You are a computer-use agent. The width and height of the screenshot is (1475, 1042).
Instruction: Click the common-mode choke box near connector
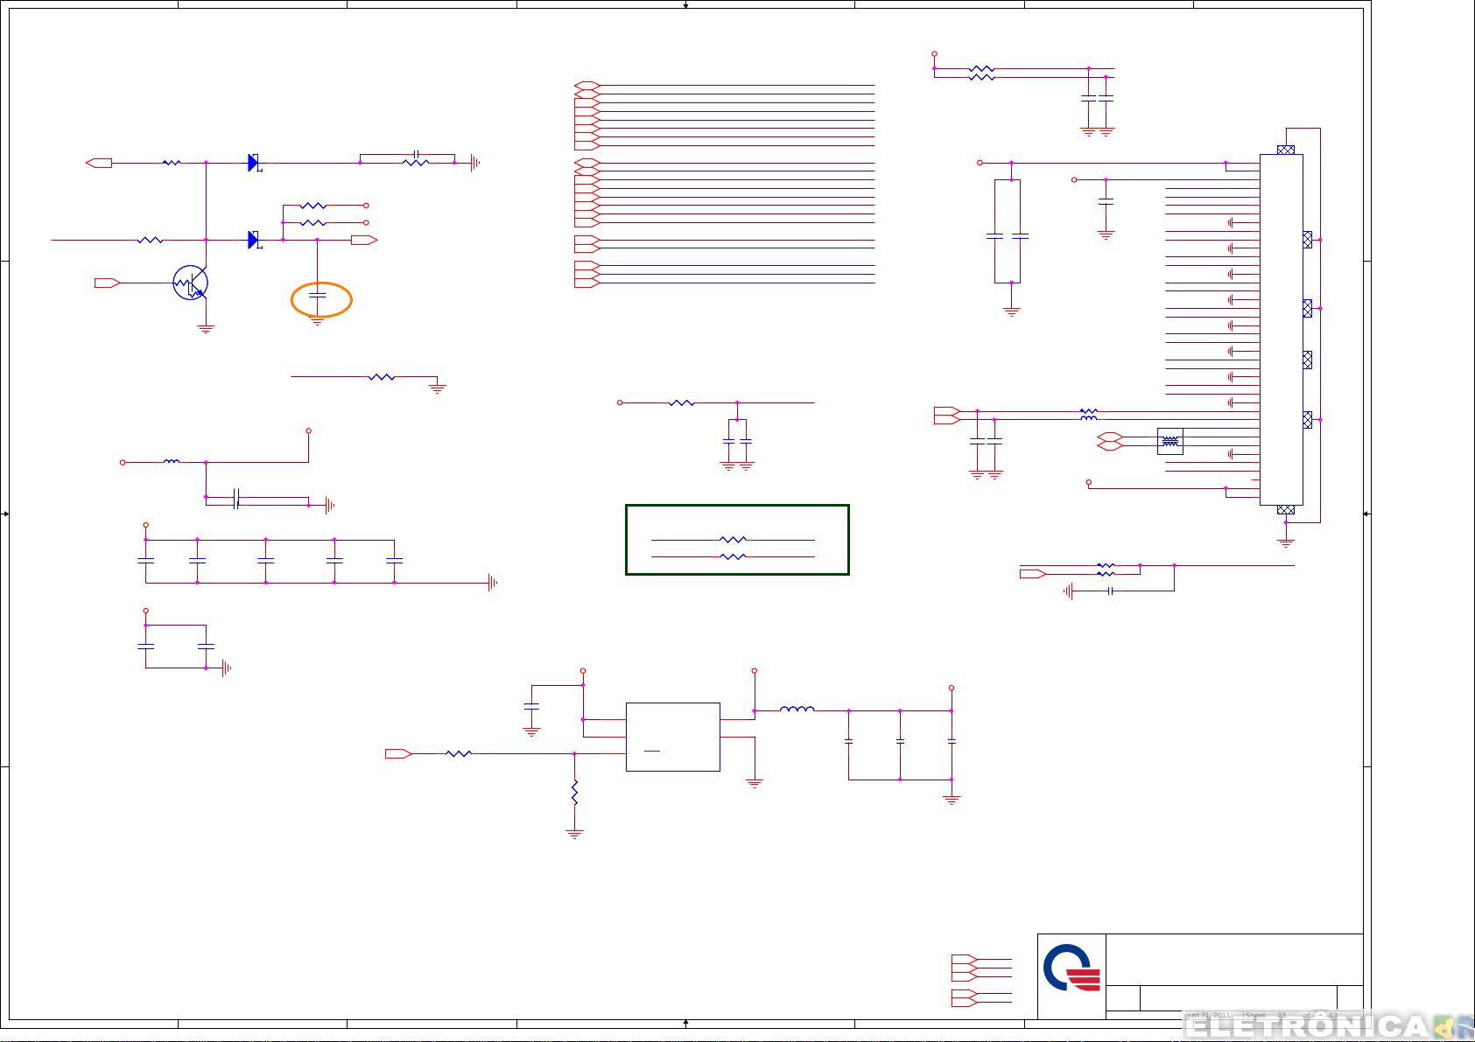tap(1170, 441)
